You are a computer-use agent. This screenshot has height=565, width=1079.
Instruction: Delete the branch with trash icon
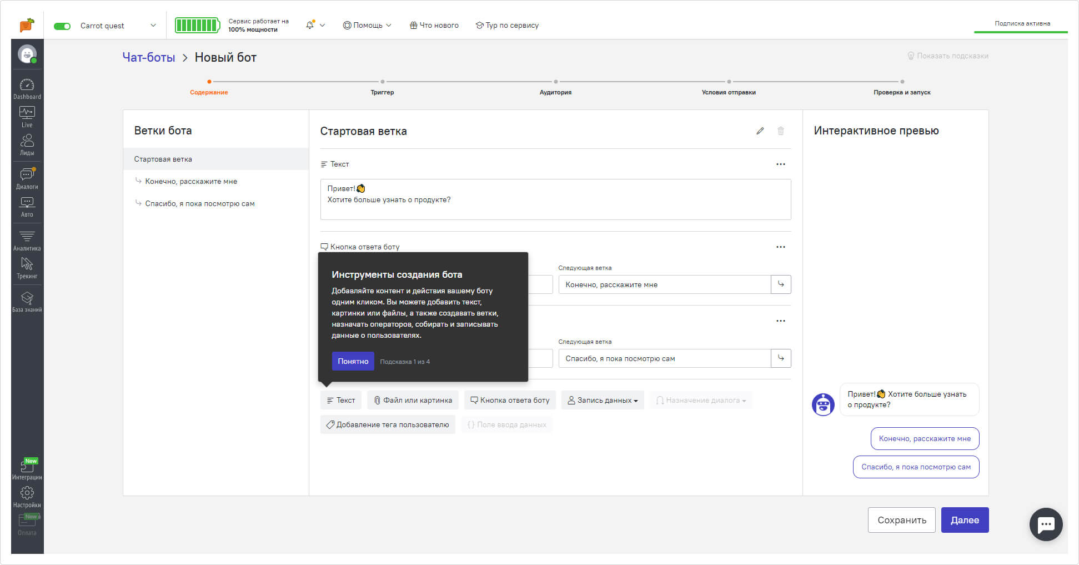[780, 131]
